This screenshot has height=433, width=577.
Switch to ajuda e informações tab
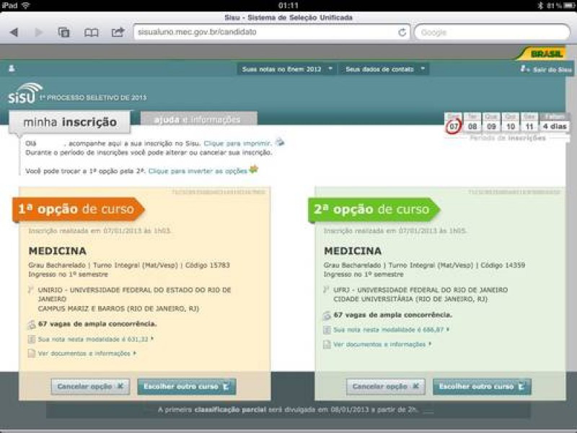click(x=199, y=119)
